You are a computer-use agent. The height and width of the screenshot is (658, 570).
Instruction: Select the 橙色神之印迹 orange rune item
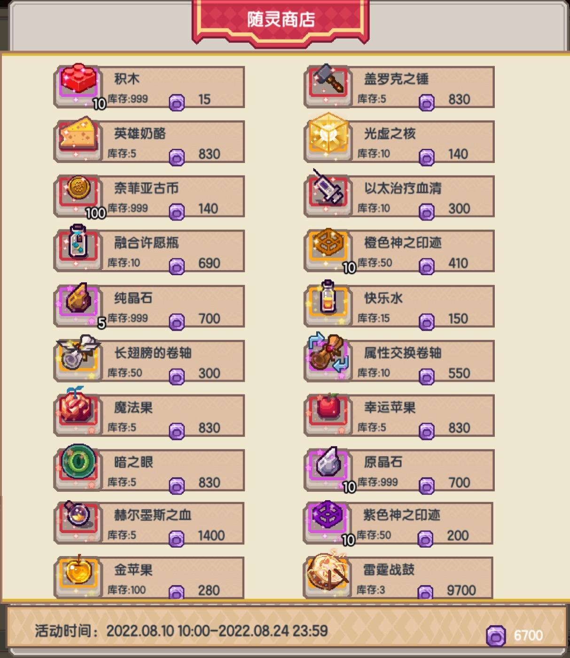399,251
